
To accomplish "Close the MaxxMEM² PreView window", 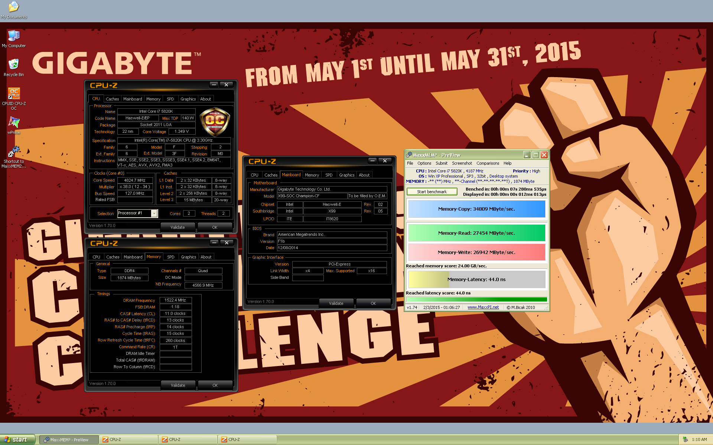I will click(x=544, y=155).
